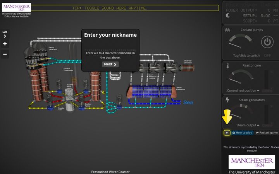The width and height of the screenshot is (279, 174).
Task: Click the Restart game button
Action: pos(267,133)
